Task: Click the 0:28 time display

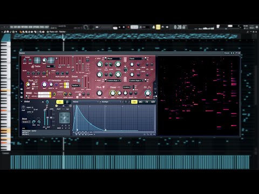Action: 179,27
